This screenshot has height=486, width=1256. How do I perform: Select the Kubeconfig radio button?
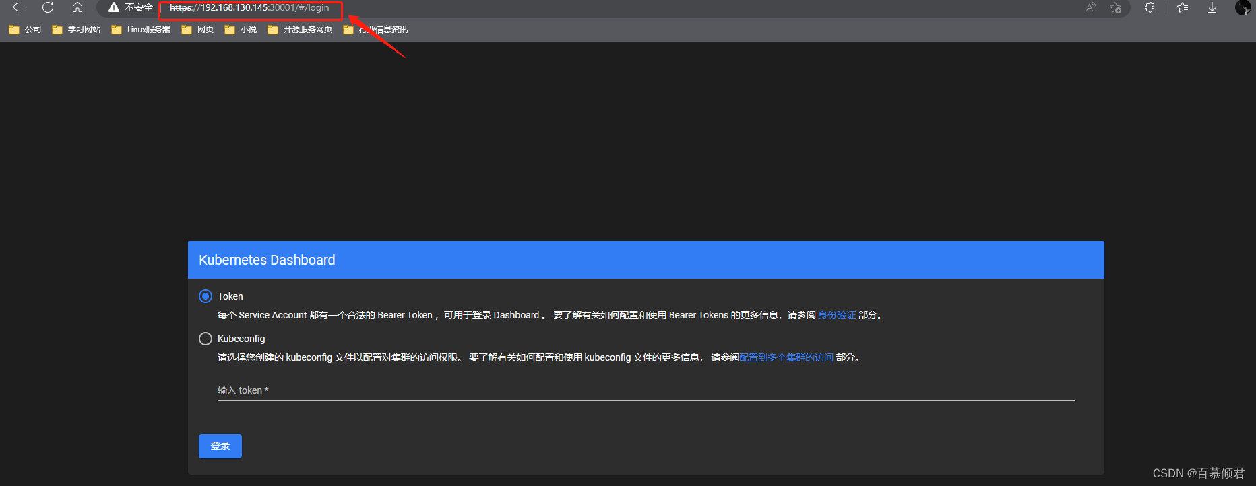206,339
